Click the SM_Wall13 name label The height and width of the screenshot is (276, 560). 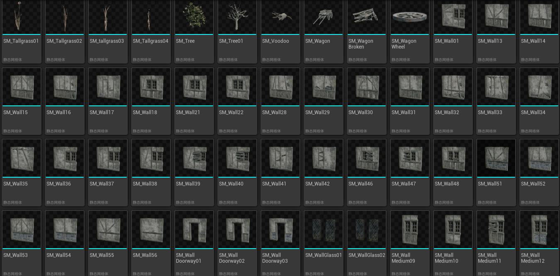pyautogui.click(x=490, y=41)
